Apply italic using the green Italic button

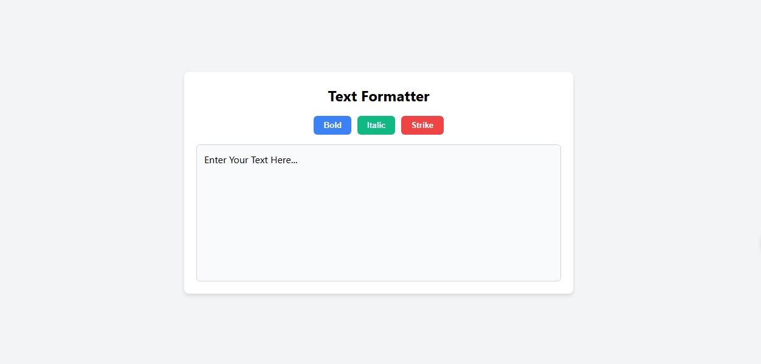[x=376, y=125]
